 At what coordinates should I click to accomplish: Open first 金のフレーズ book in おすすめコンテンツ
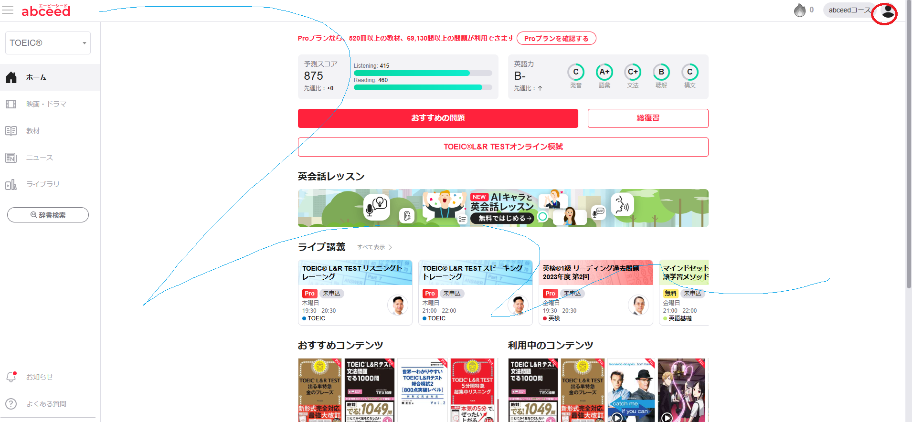click(320, 390)
